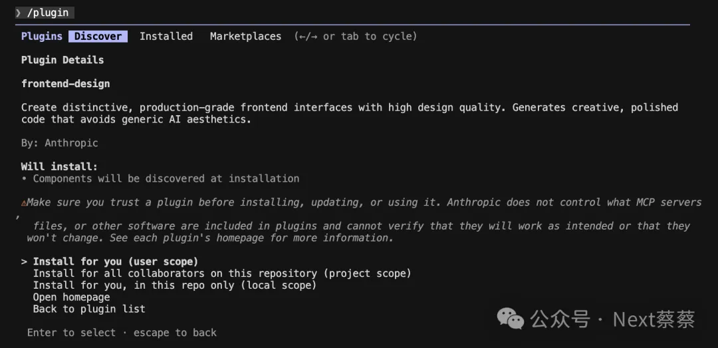Image resolution: width=718 pixels, height=348 pixels.
Task: Switch to the Discover tab
Action: tap(98, 37)
